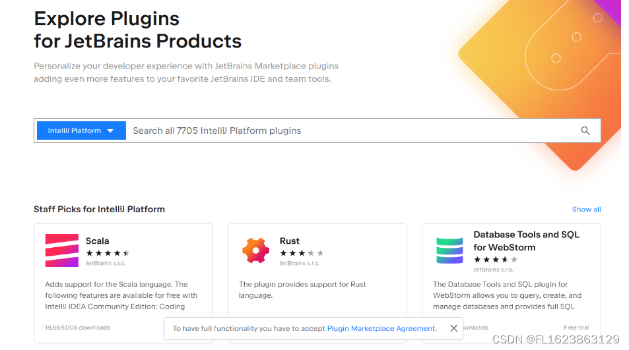629x350 pixels.
Task: Focus the Search all 7705 plugins field
Action: pos(353,131)
